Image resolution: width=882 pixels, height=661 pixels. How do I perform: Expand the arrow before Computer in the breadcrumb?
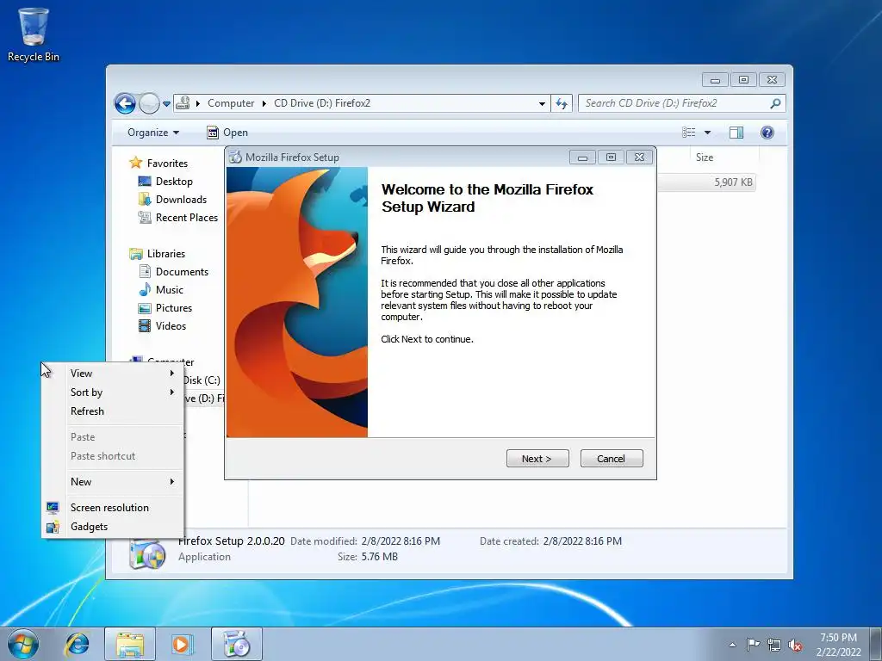click(x=198, y=103)
